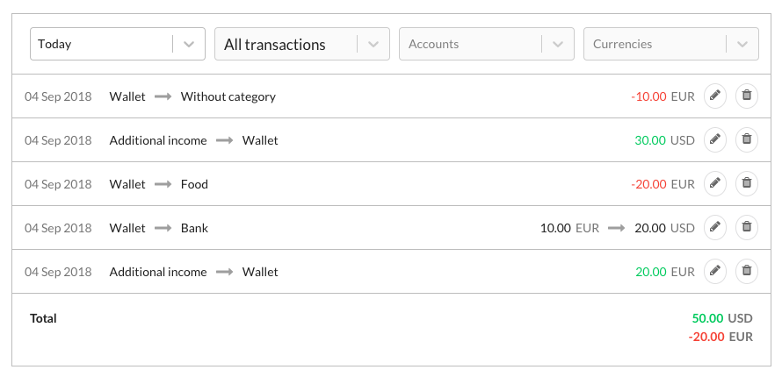Delete the Wallet to Bank transfer
Image resolution: width=782 pixels, height=377 pixels.
(746, 227)
